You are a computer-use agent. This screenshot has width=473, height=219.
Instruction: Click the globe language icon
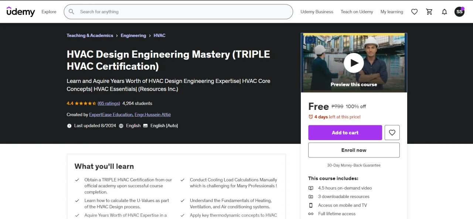(x=121, y=126)
